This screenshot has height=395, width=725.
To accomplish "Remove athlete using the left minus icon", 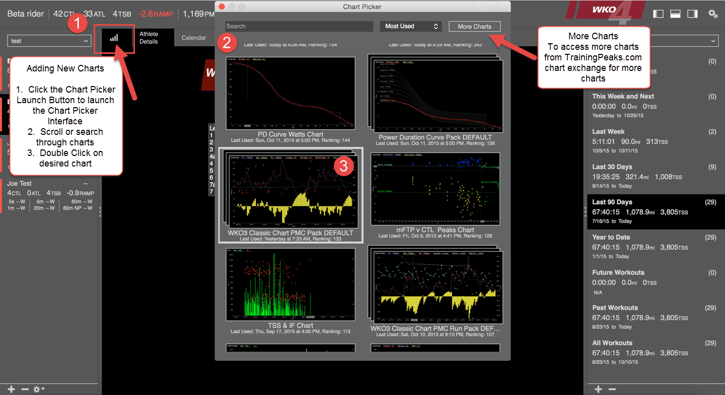I will [x=25, y=389].
